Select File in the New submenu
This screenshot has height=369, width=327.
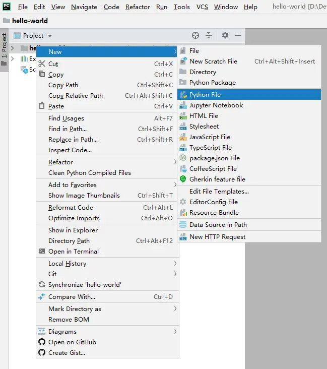[x=249, y=50]
